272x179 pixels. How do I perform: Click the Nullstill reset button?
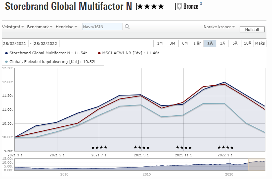252,30
